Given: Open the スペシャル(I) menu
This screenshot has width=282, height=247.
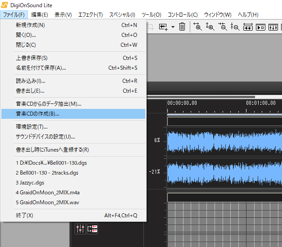Looking at the screenshot, I should pos(122,14).
